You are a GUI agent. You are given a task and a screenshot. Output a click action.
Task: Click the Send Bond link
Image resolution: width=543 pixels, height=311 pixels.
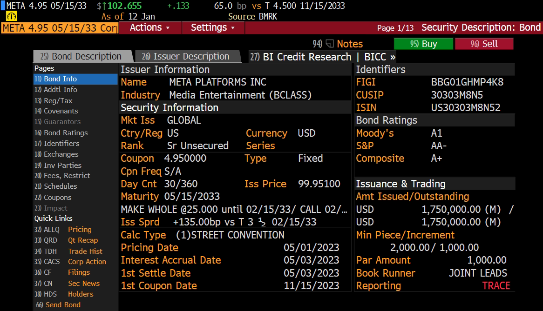(x=58, y=305)
